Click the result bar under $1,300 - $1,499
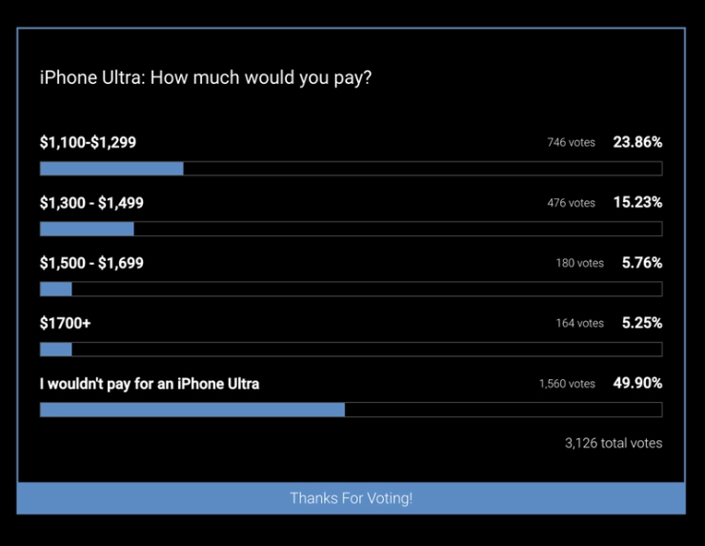This screenshot has height=546, width=705. (x=351, y=229)
